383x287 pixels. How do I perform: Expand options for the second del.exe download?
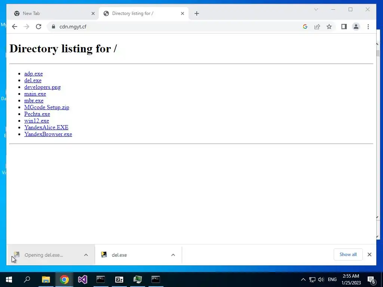pyautogui.click(x=173, y=255)
